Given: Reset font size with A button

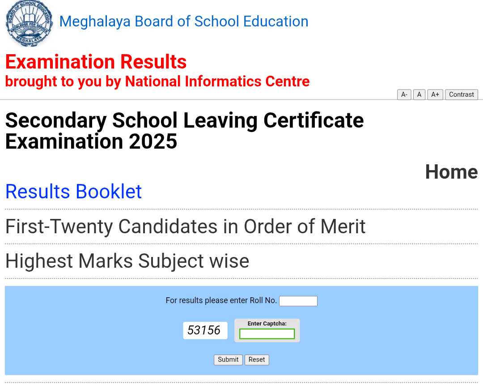Looking at the screenshot, I should pos(419,94).
